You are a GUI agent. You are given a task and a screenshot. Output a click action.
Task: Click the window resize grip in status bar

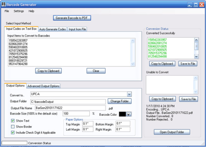pyautogui.click(x=203, y=144)
